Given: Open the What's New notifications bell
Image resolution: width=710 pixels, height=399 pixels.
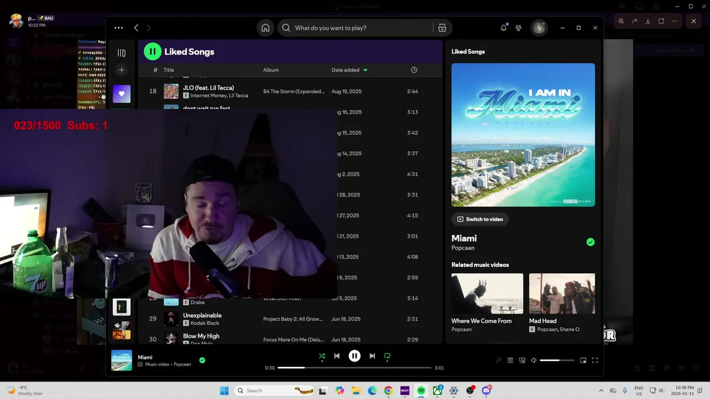Looking at the screenshot, I should coord(504,28).
